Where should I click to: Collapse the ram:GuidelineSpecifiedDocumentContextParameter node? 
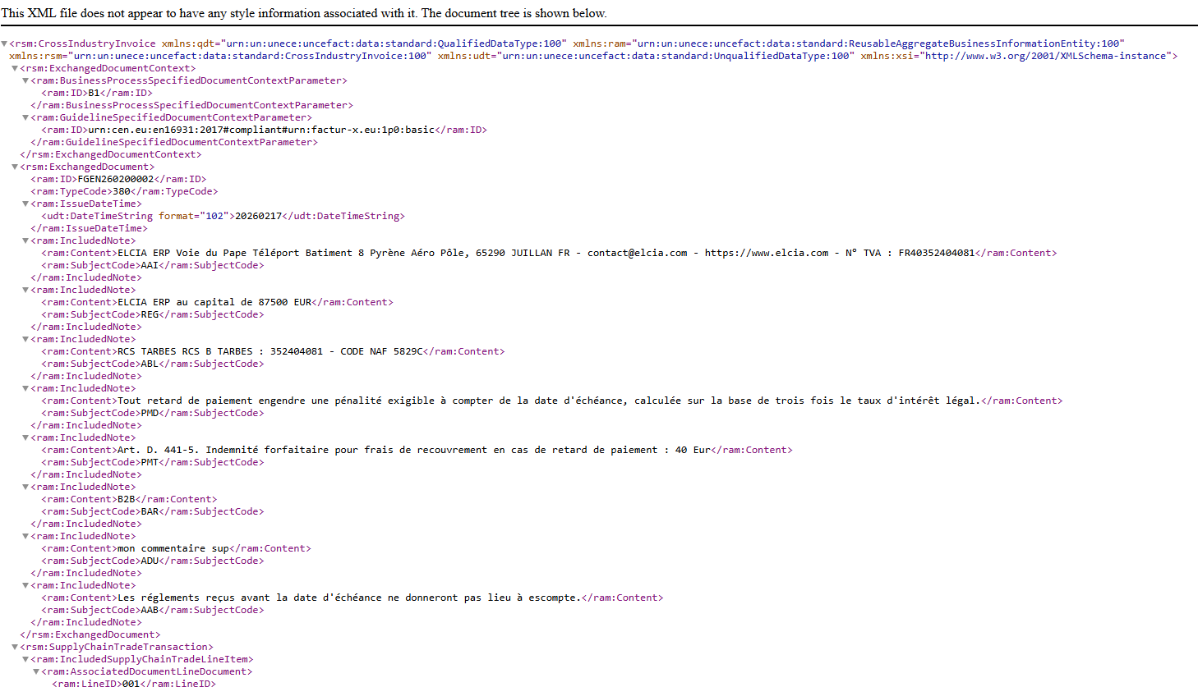(x=25, y=117)
